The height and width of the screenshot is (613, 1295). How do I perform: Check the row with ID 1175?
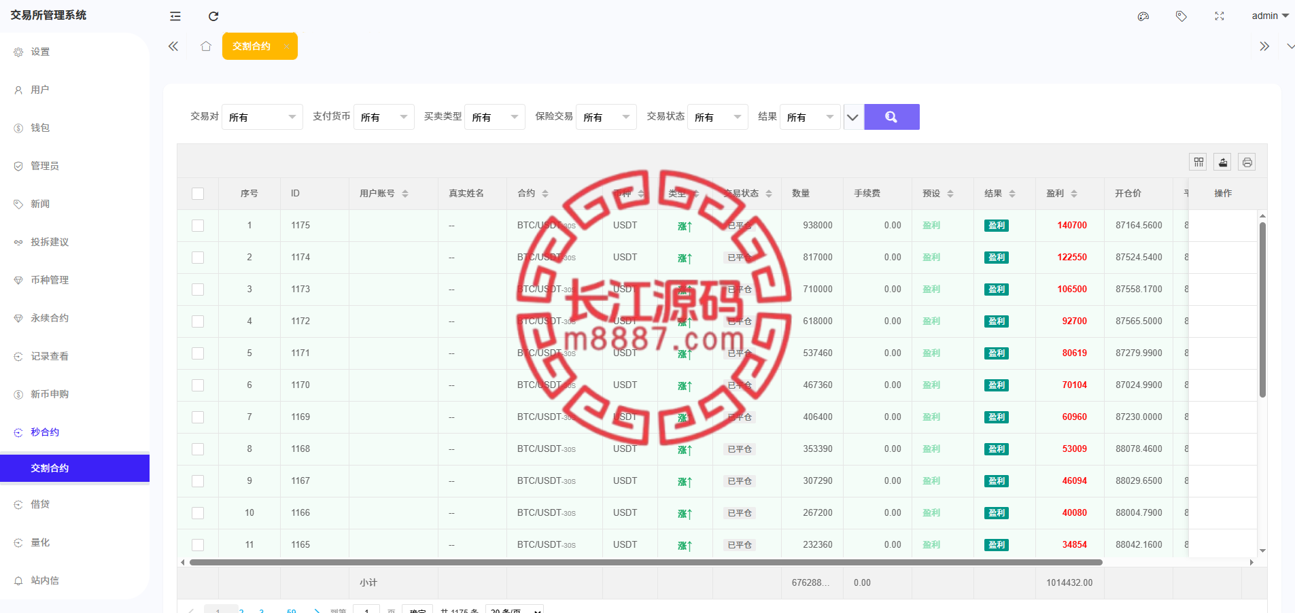pos(198,226)
